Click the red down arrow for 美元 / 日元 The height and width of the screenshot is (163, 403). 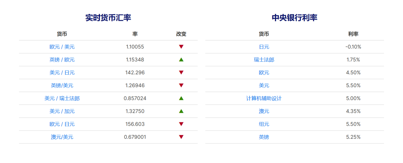click(x=181, y=73)
